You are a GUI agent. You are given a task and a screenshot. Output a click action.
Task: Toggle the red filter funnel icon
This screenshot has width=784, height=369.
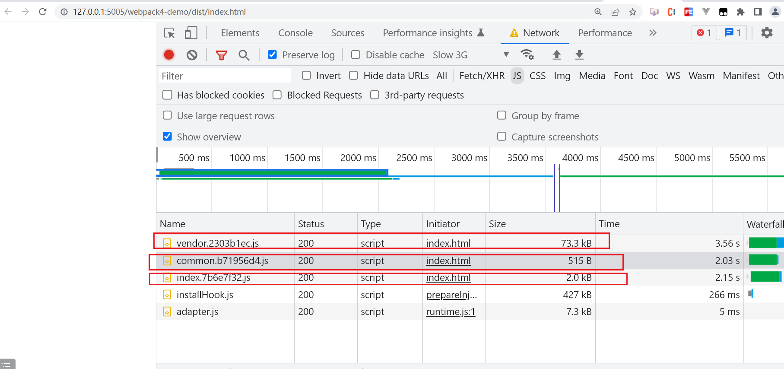[221, 55]
